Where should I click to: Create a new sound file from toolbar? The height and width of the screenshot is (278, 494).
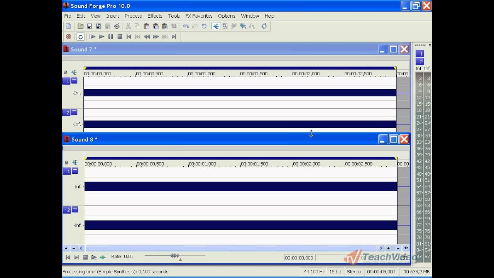(x=68, y=26)
